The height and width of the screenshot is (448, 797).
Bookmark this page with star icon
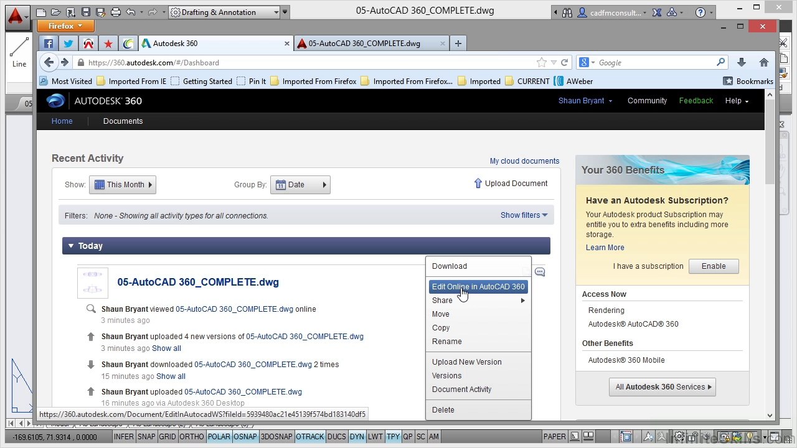[x=542, y=62]
